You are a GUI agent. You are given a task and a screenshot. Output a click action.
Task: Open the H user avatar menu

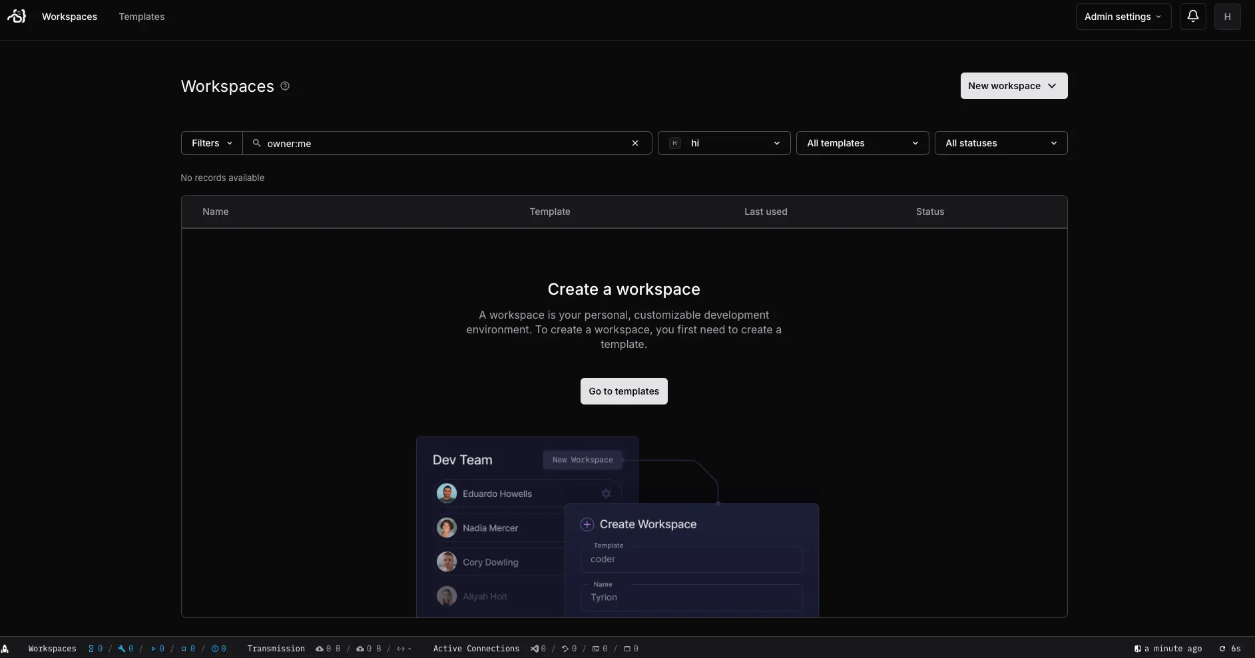point(1227,17)
